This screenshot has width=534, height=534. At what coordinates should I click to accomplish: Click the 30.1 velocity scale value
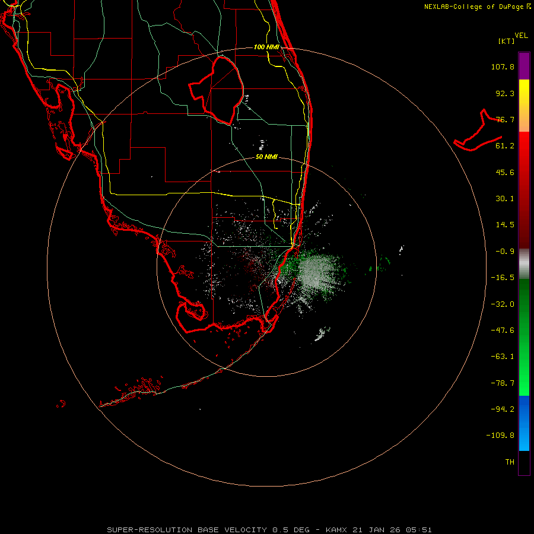(505, 199)
